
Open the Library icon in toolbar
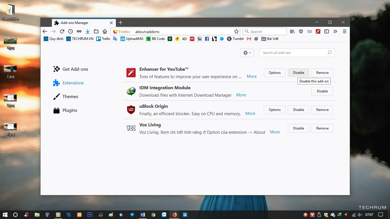point(292,32)
